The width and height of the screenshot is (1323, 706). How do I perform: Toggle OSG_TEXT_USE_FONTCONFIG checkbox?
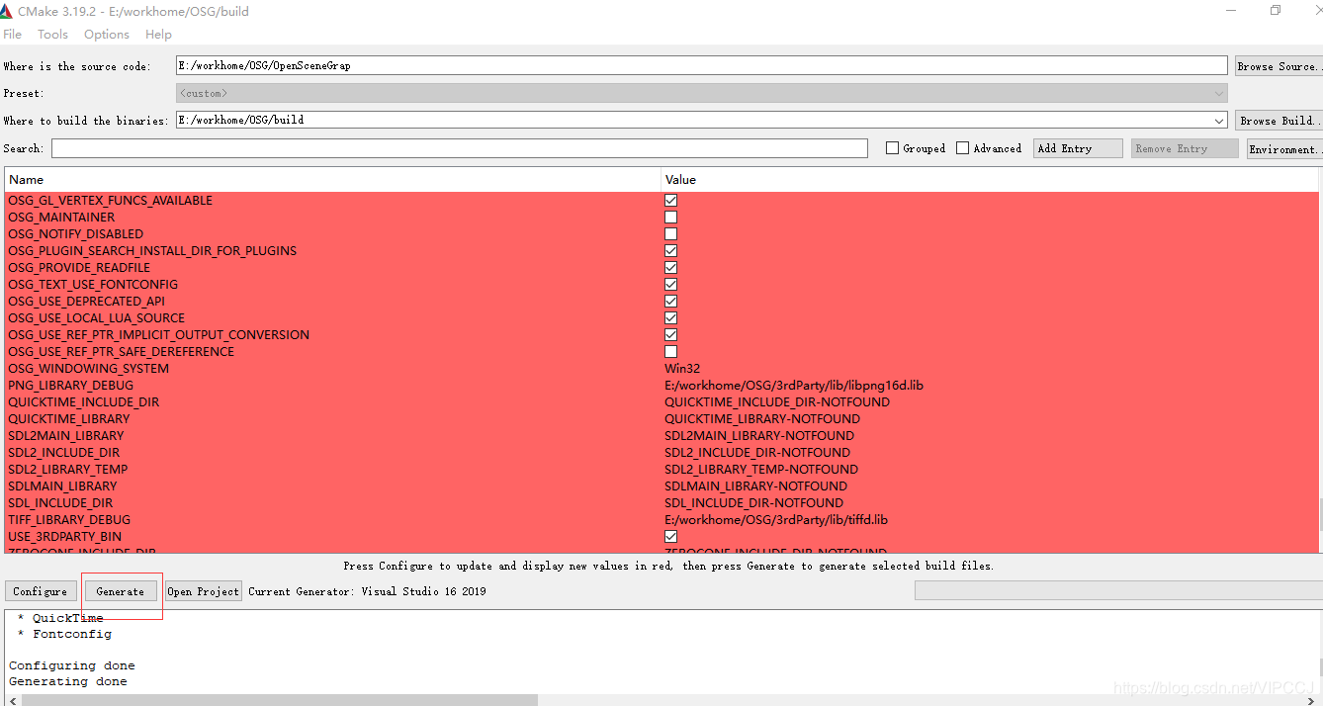tap(670, 285)
